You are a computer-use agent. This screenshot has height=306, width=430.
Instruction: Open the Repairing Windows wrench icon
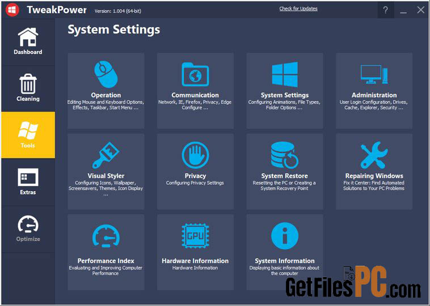point(374,155)
